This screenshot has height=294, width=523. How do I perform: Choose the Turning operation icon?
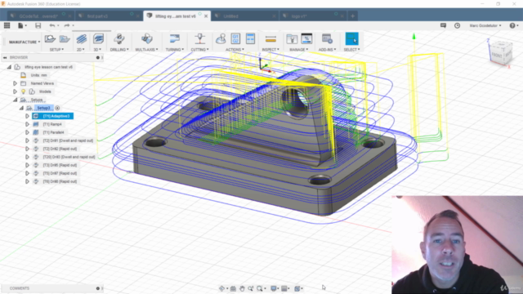pos(174,38)
